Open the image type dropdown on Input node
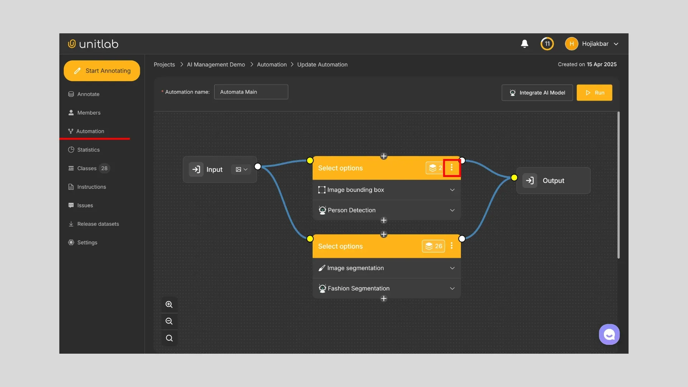Viewport: 688px width, 387px height. 241,169
